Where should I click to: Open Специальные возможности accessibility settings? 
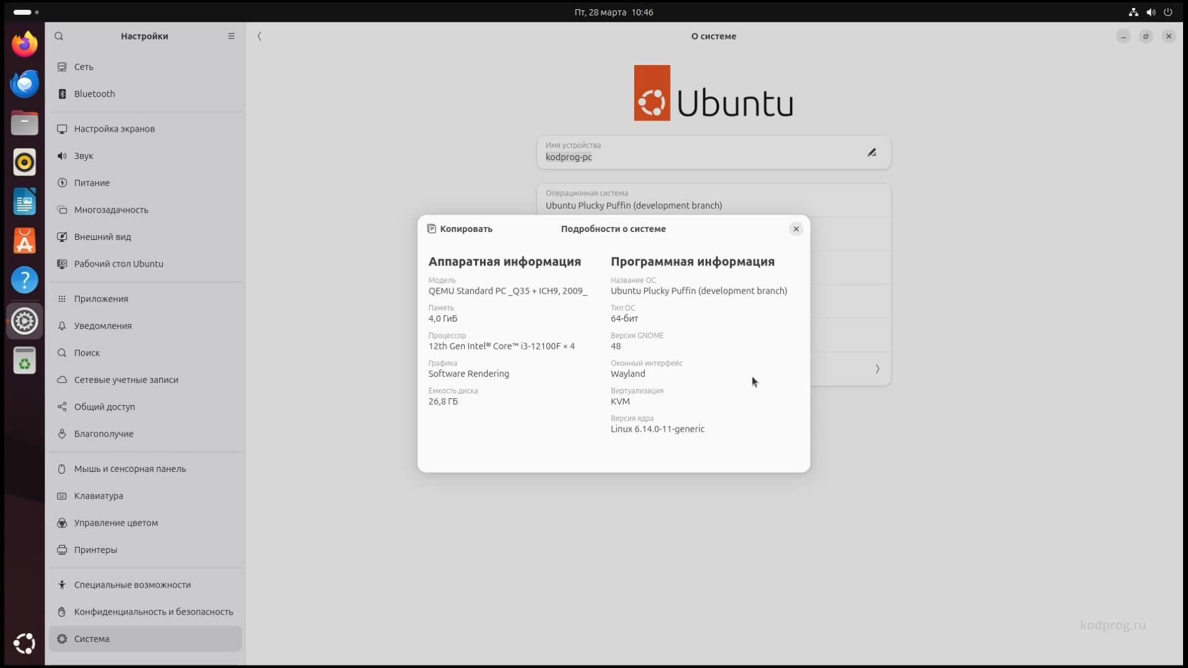(145, 585)
